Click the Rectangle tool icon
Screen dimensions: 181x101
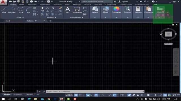pos(35,8)
